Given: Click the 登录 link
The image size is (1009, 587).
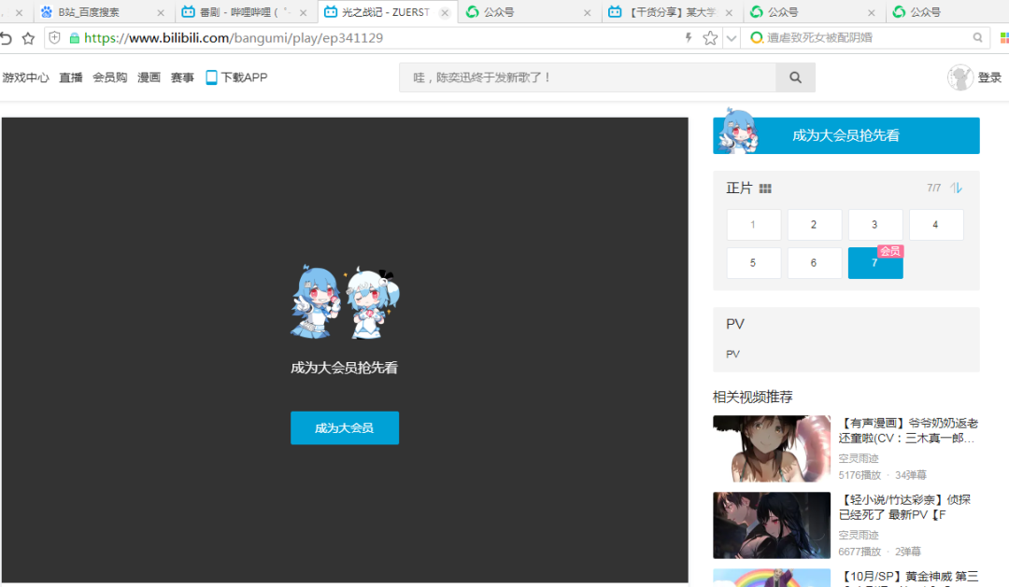Looking at the screenshot, I should click(x=989, y=77).
